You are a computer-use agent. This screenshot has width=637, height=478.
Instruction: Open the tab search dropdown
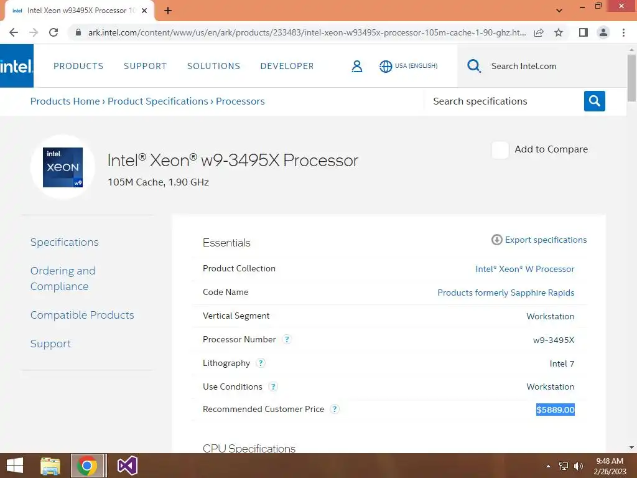coord(559,11)
